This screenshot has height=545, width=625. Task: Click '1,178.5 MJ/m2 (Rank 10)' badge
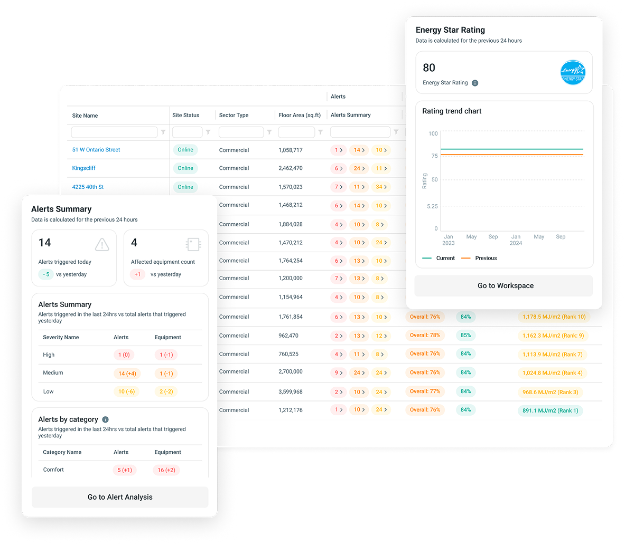click(554, 317)
